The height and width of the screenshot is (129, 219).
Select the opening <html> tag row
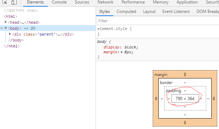point(10,16)
